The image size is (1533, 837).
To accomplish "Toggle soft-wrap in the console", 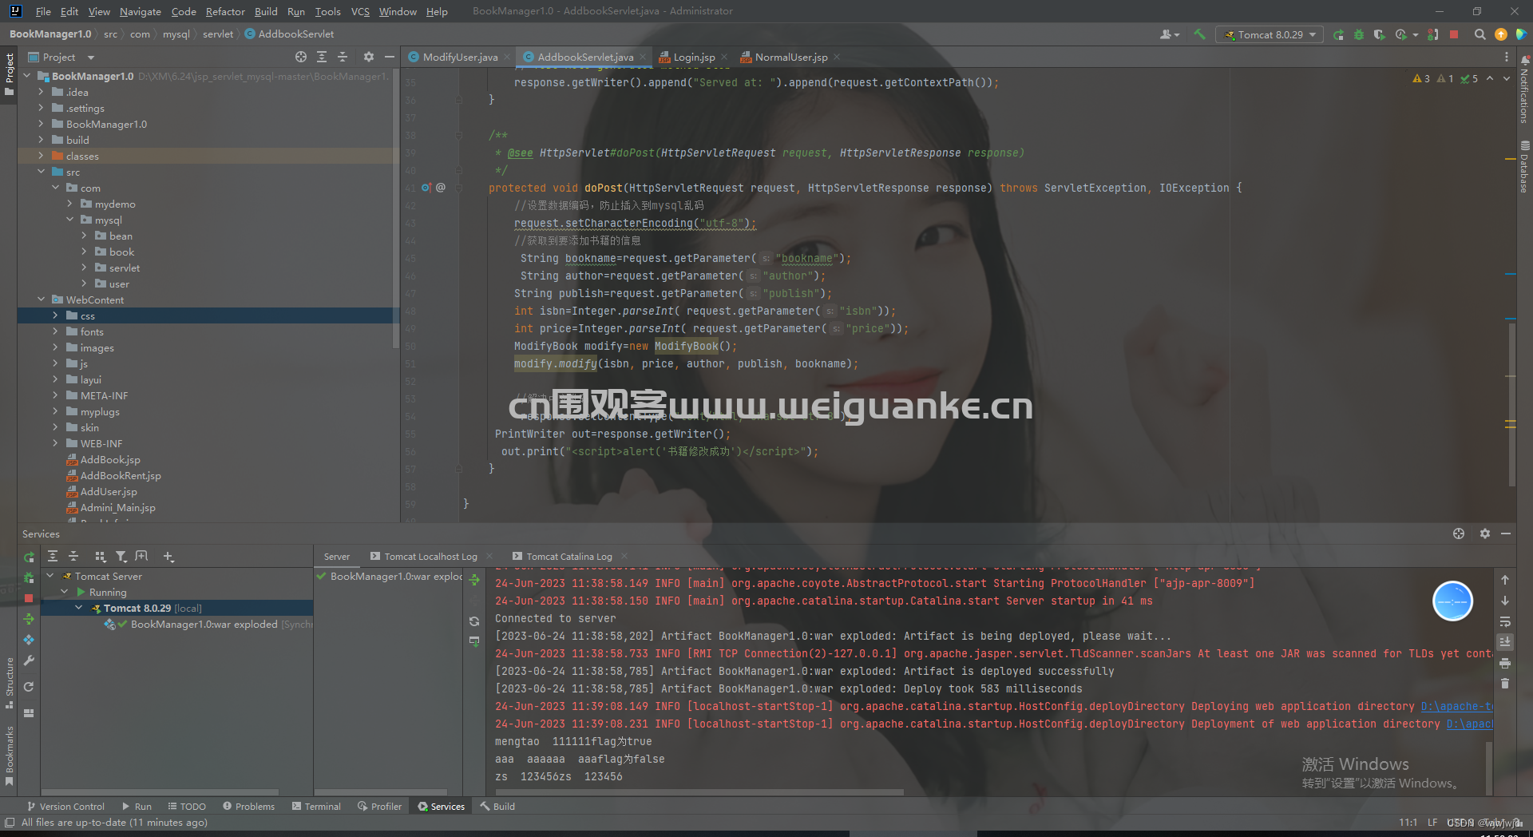I will click(x=1505, y=621).
